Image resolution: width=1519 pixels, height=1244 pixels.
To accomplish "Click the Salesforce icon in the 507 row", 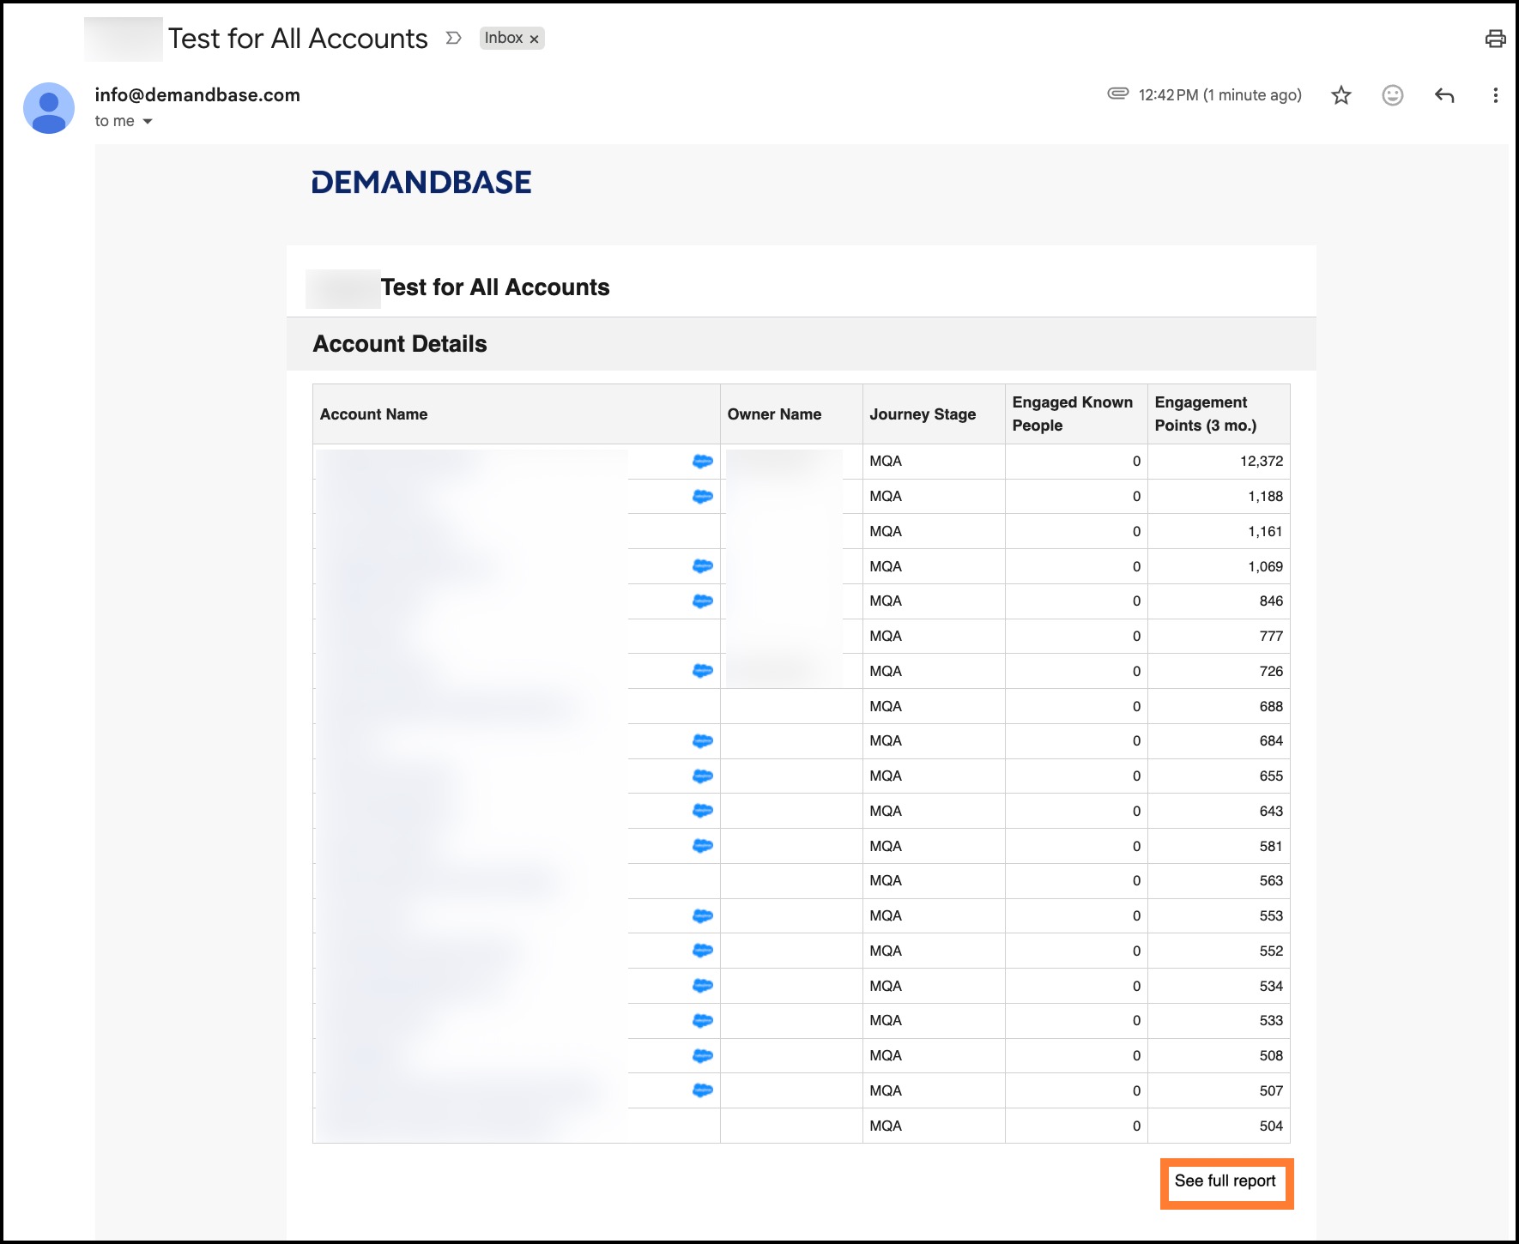I will [702, 1090].
